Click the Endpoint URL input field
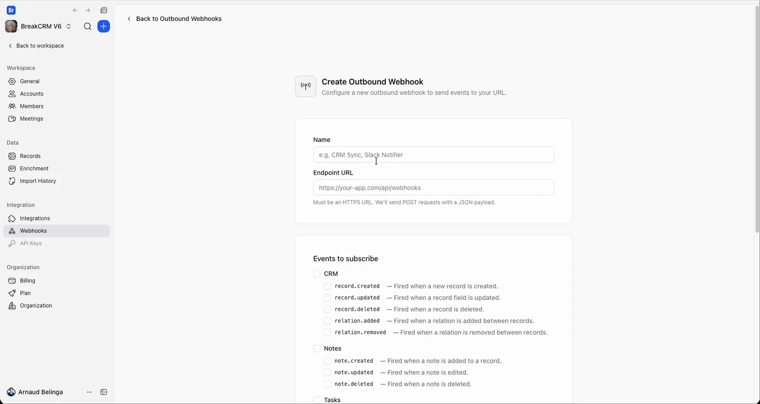The image size is (760, 404). (434, 188)
